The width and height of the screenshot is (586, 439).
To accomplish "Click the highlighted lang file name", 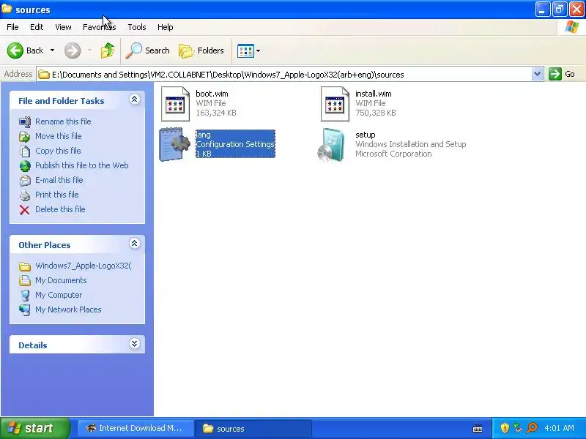I will (204, 135).
